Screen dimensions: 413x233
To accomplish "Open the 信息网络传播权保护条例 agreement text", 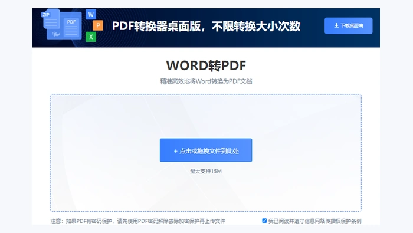I will [x=333, y=221].
